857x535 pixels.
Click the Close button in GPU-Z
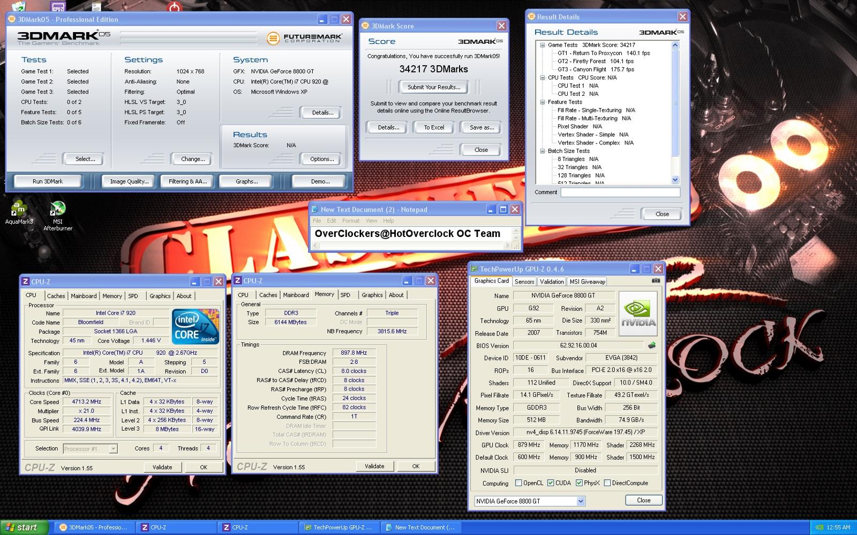pos(644,500)
